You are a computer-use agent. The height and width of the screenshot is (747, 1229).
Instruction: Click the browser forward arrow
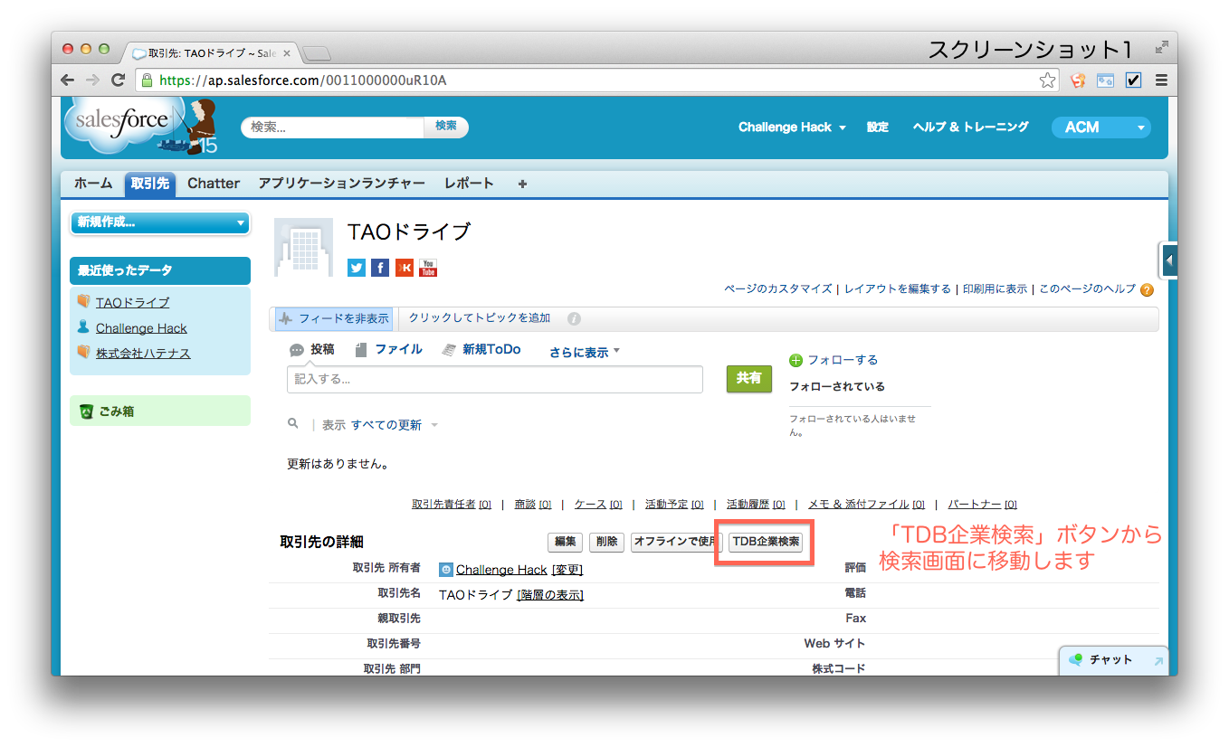coord(92,80)
